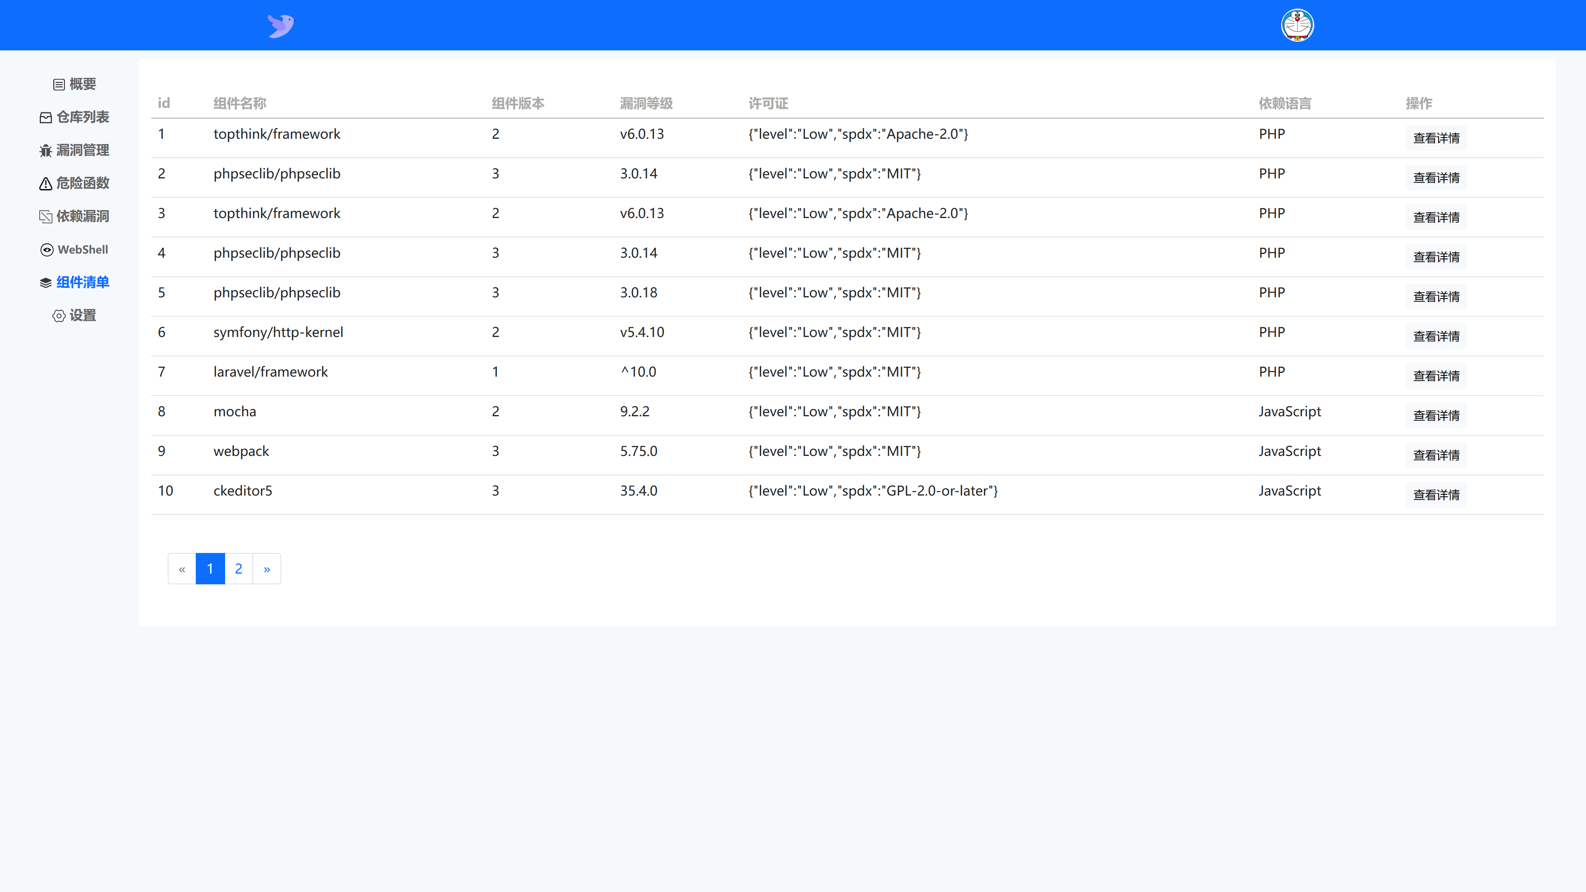1586x892 pixels.
Task: Click the inbox icon beside 仓库列表
Action: [45, 118]
